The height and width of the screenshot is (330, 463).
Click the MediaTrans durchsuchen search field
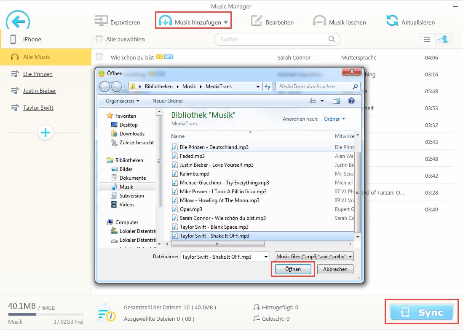pos(318,87)
